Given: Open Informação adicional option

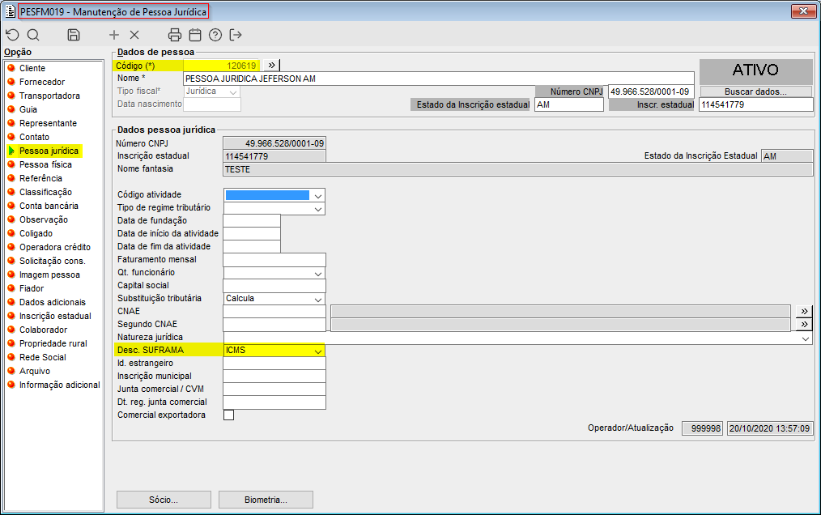Looking at the screenshot, I should coord(59,385).
